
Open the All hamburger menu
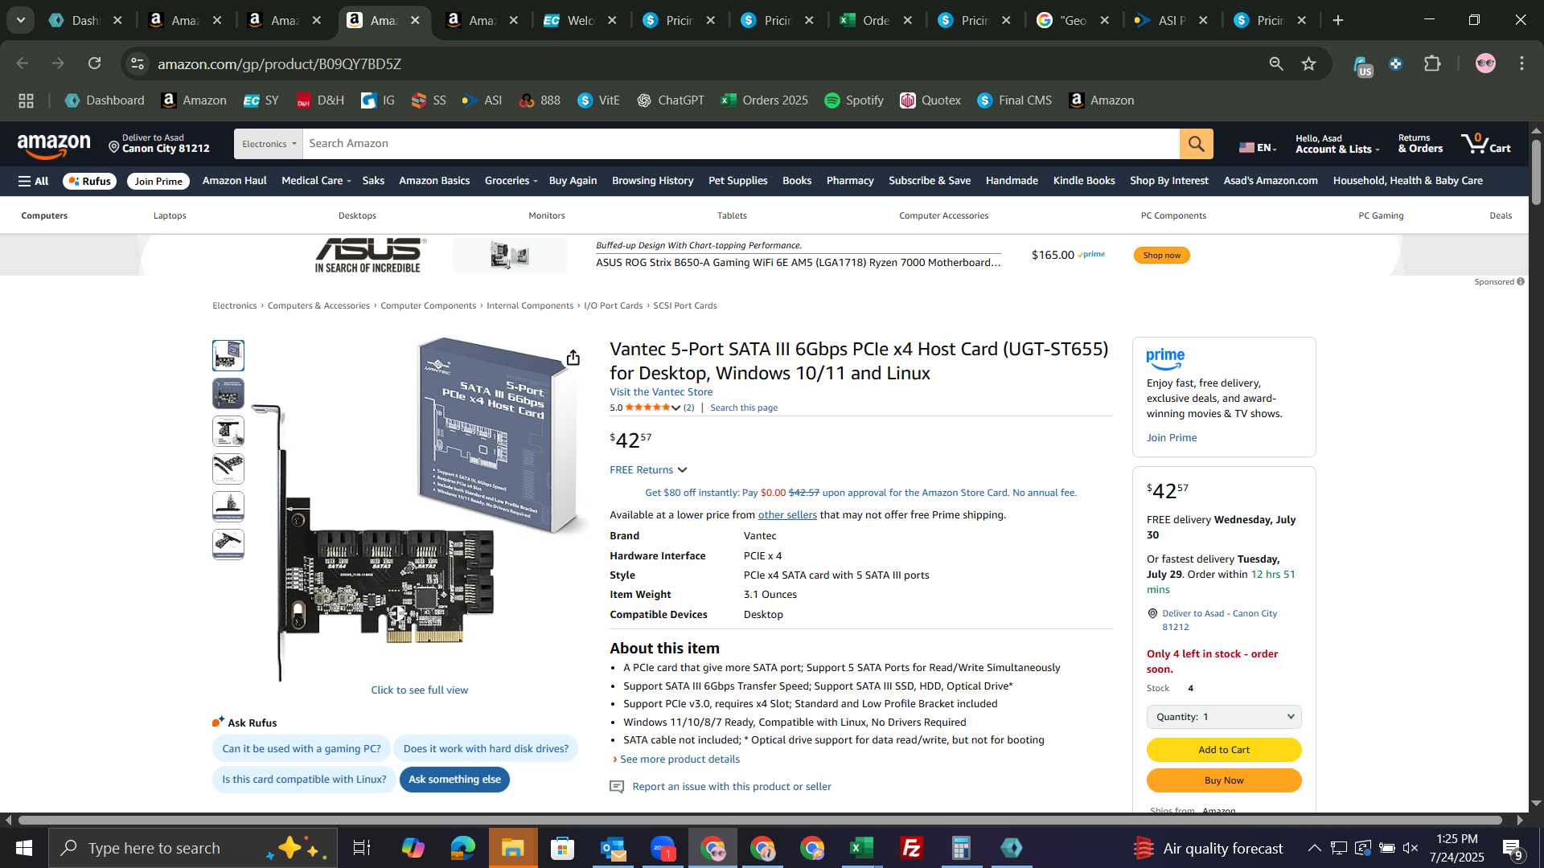click(34, 182)
